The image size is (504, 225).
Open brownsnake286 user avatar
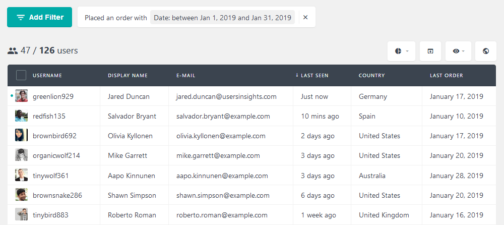pyautogui.click(x=21, y=195)
